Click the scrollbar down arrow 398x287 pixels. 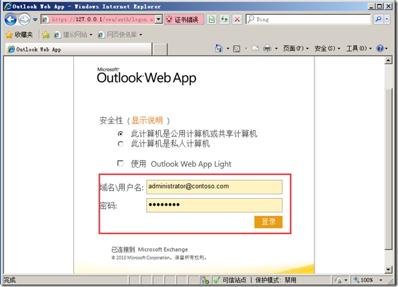click(x=388, y=270)
